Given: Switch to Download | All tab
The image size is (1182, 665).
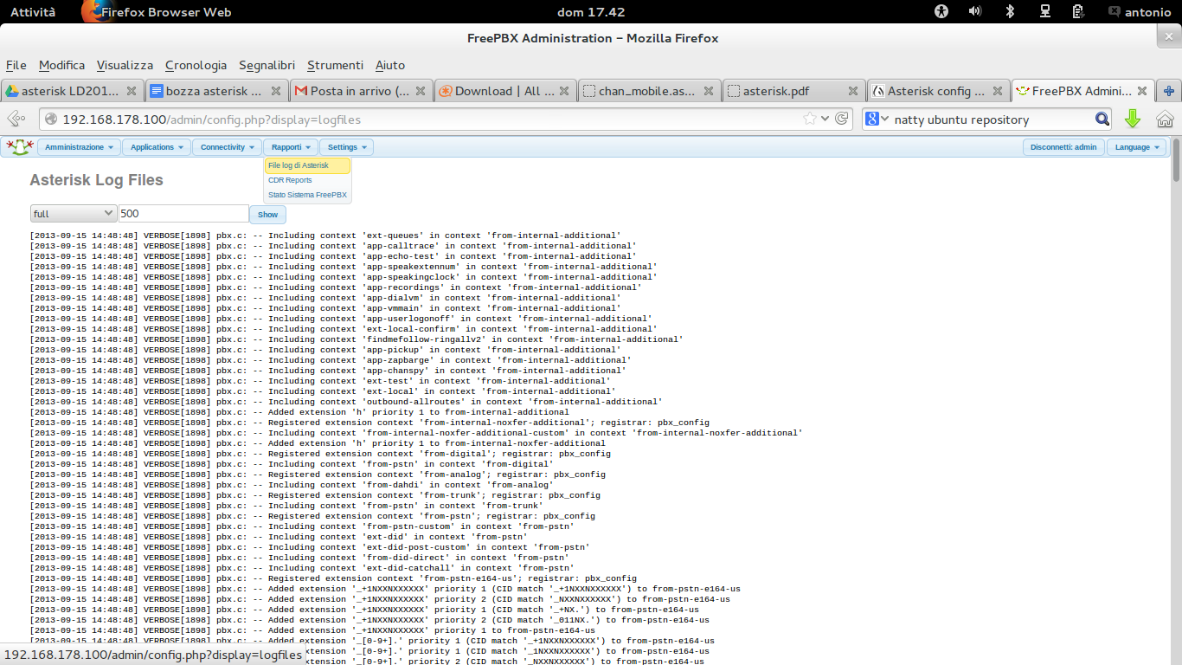Looking at the screenshot, I should tap(505, 91).
